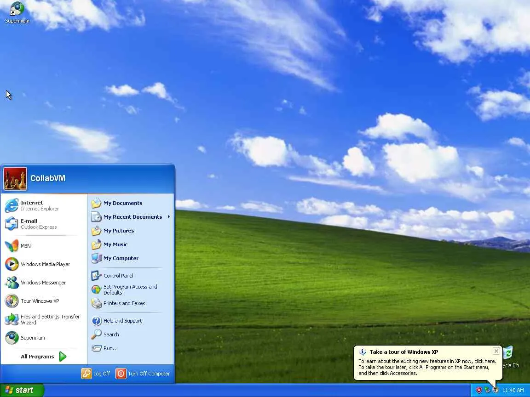The image size is (530, 397).
Task: Open My Documents folder
Action: point(131,203)
